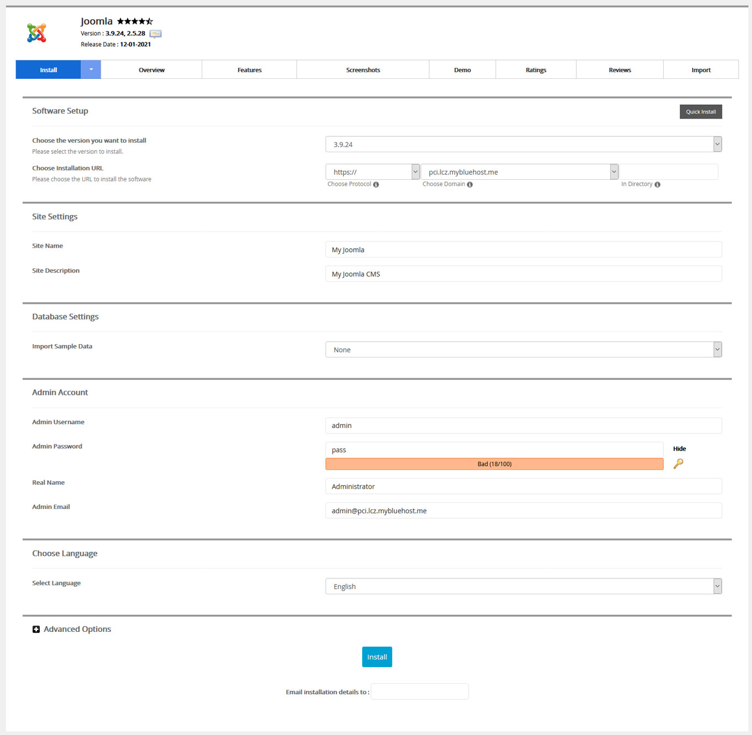The height and width of the screenshot is (735, 752).
Task: Switch to the Screenshots tab
Action: 363,70
